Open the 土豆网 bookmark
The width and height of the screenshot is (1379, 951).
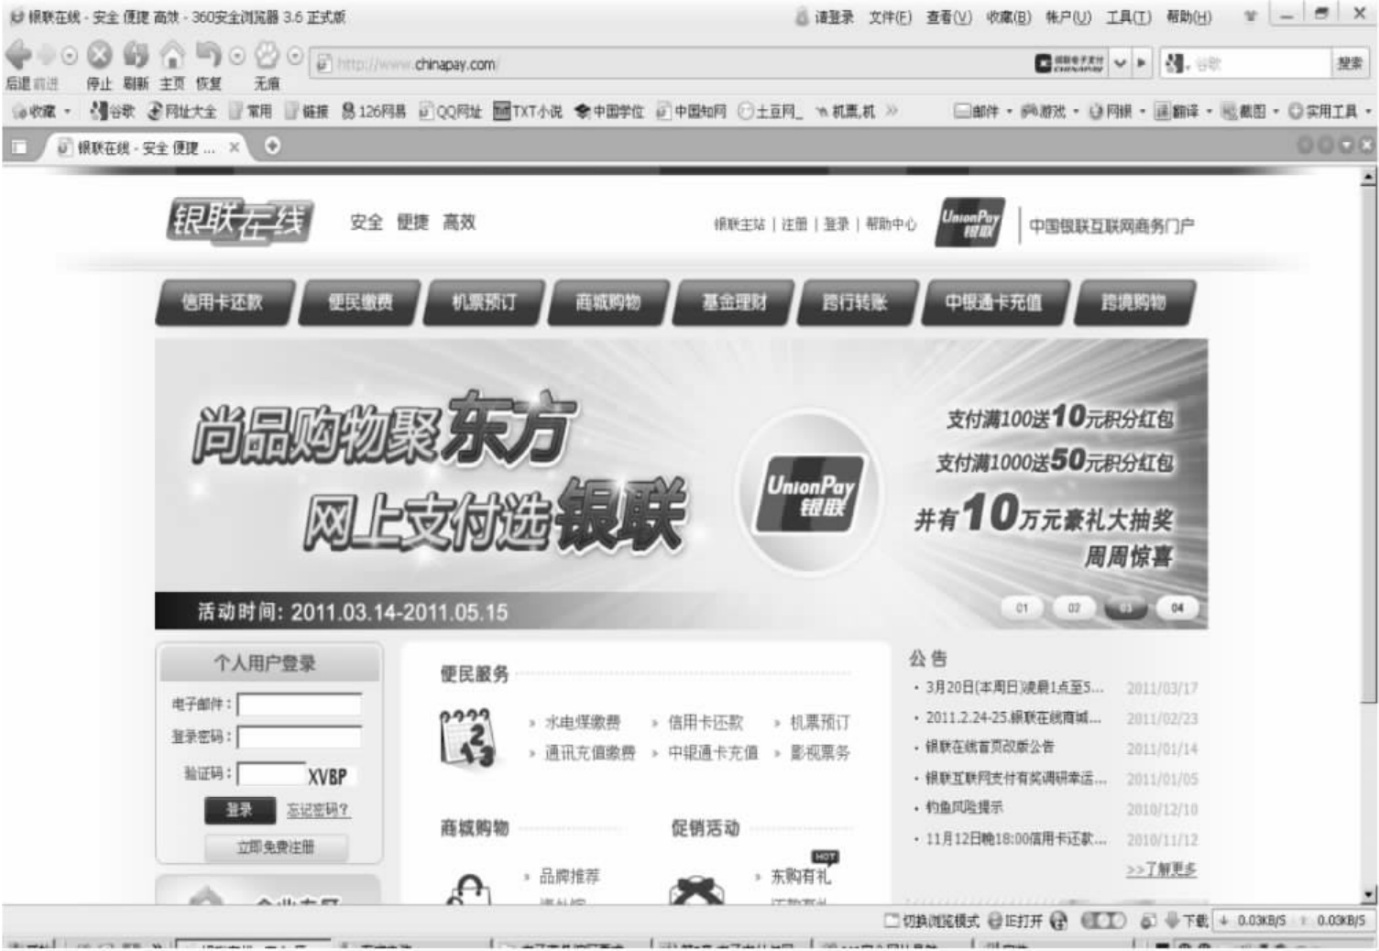(770, 111)
